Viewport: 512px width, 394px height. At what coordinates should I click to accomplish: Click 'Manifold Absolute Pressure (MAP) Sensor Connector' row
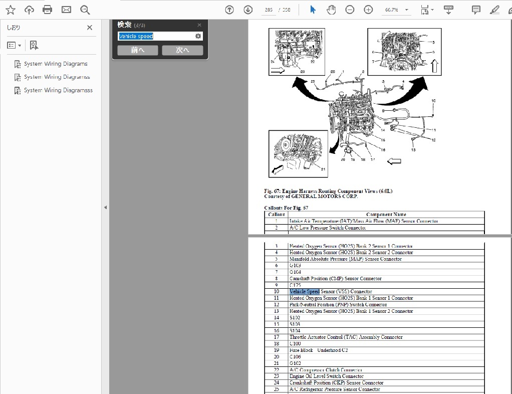[374, 259]
